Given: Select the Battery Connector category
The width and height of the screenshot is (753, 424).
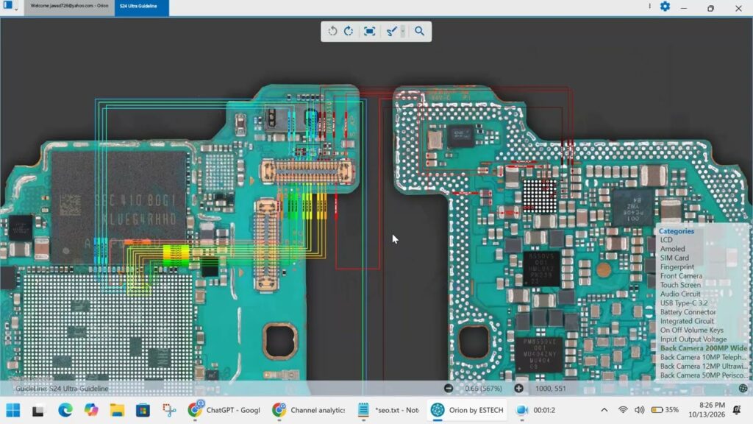Looking at the screenshot, I should (688, 312).
